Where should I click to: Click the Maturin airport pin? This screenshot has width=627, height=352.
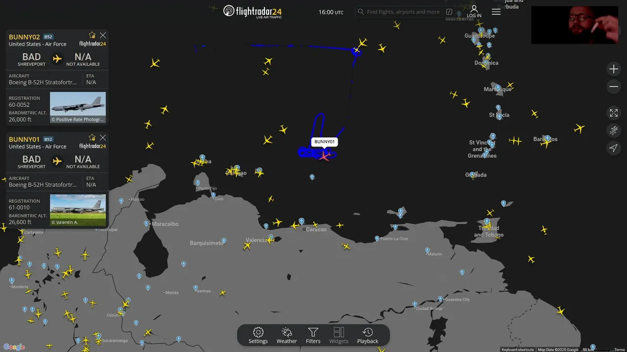click(x=428, y=250)
